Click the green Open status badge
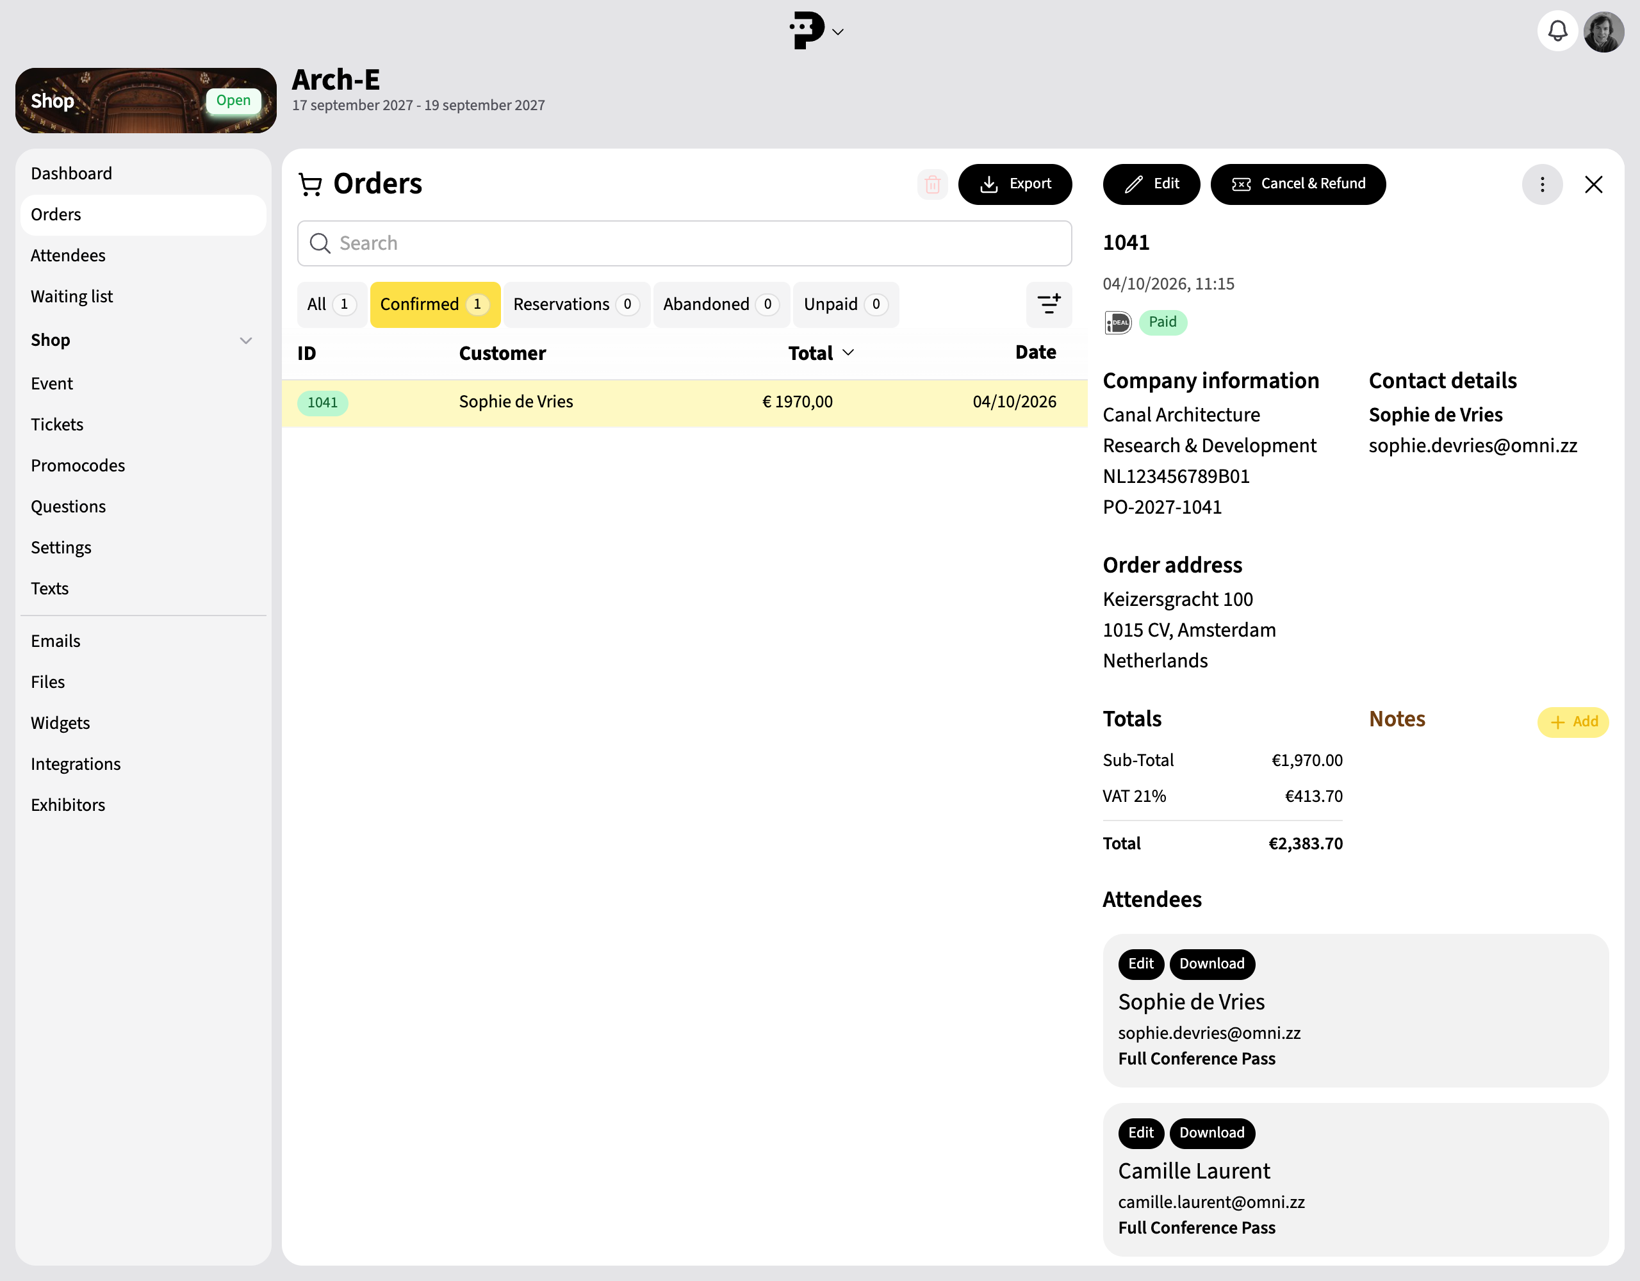Viewport: 1640px width, 1281px height. [x=233, y=101]
